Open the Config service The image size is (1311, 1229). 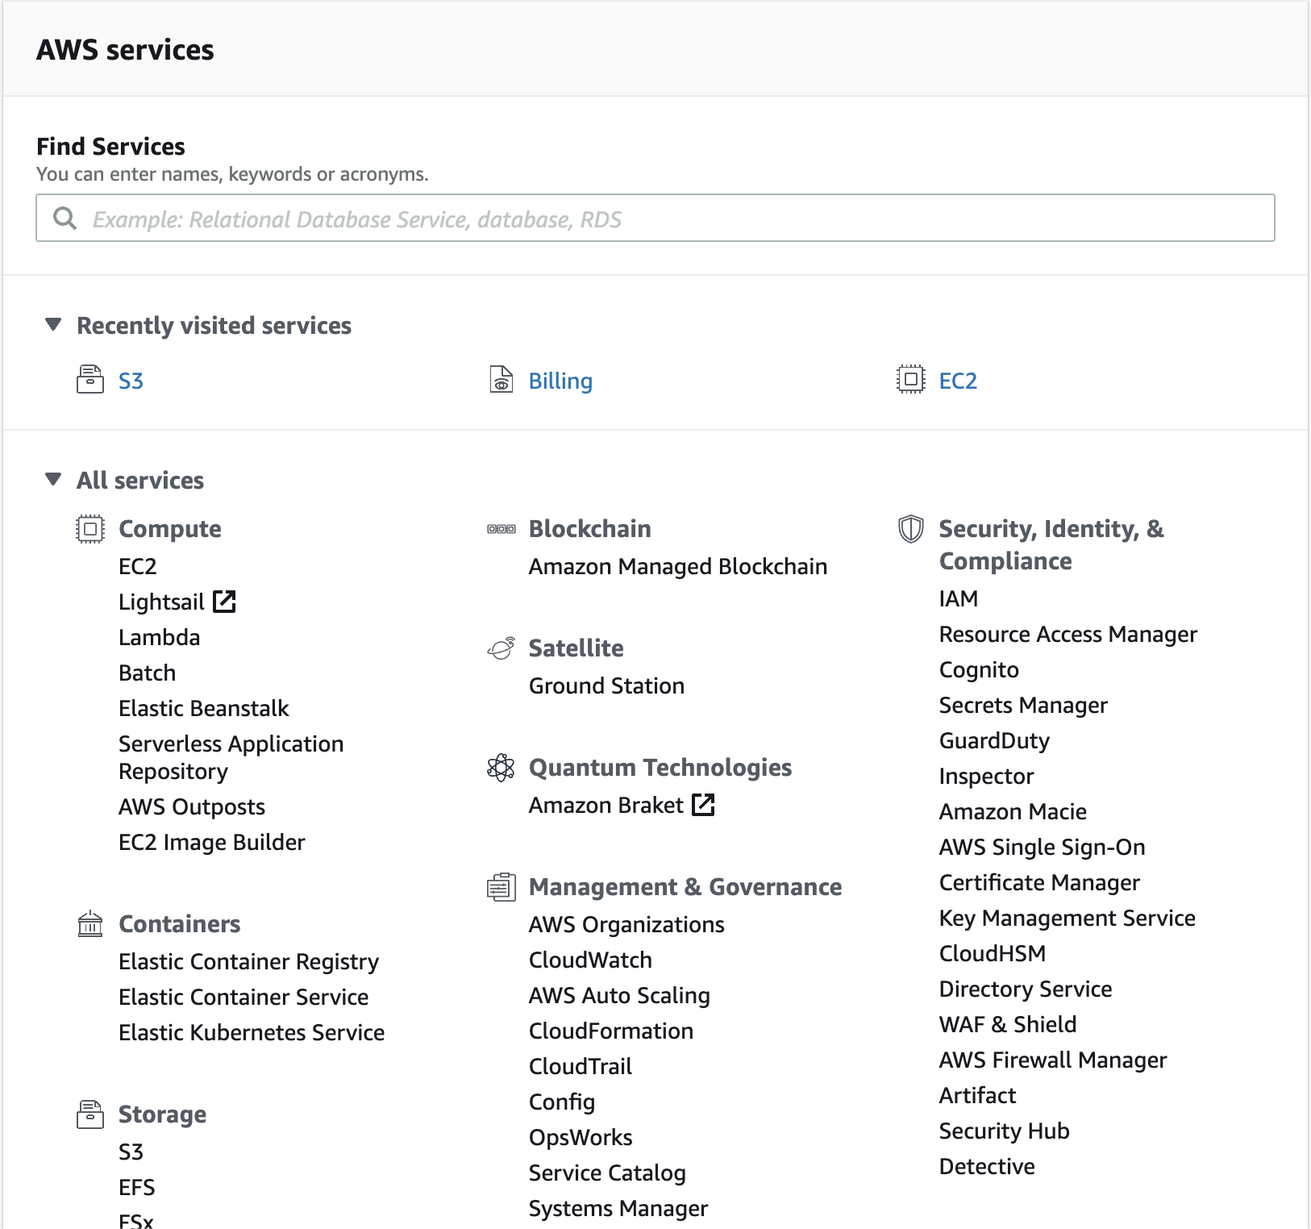click(562, 1102)
